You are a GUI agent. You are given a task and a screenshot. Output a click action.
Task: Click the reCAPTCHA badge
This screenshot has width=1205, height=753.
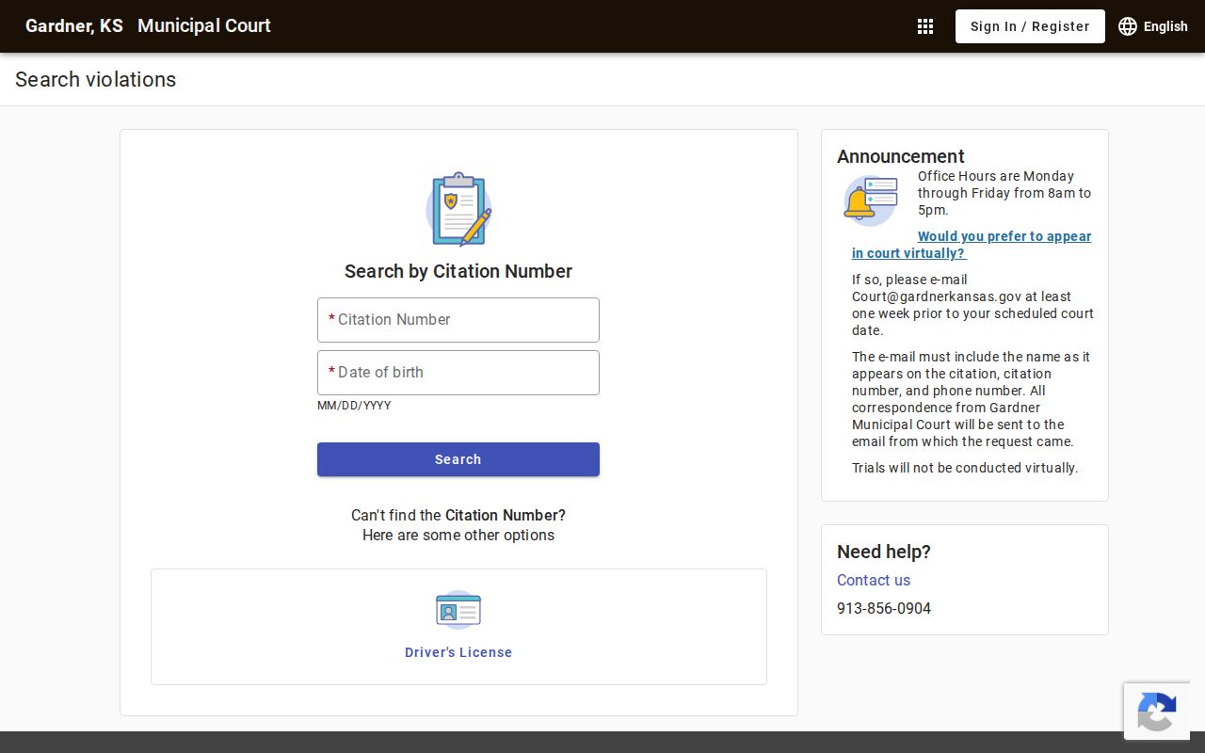[1157, 711]
